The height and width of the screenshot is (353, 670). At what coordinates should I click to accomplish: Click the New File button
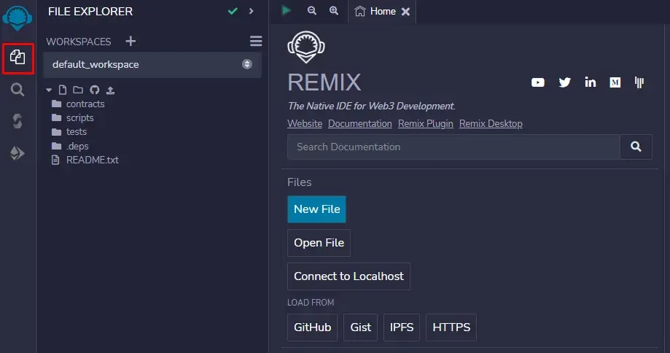point(316,209)
